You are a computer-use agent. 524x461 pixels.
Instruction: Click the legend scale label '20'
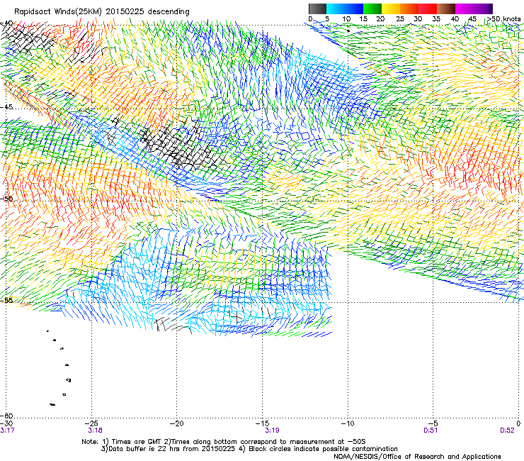pyautogui.click(x=380, y=19)
